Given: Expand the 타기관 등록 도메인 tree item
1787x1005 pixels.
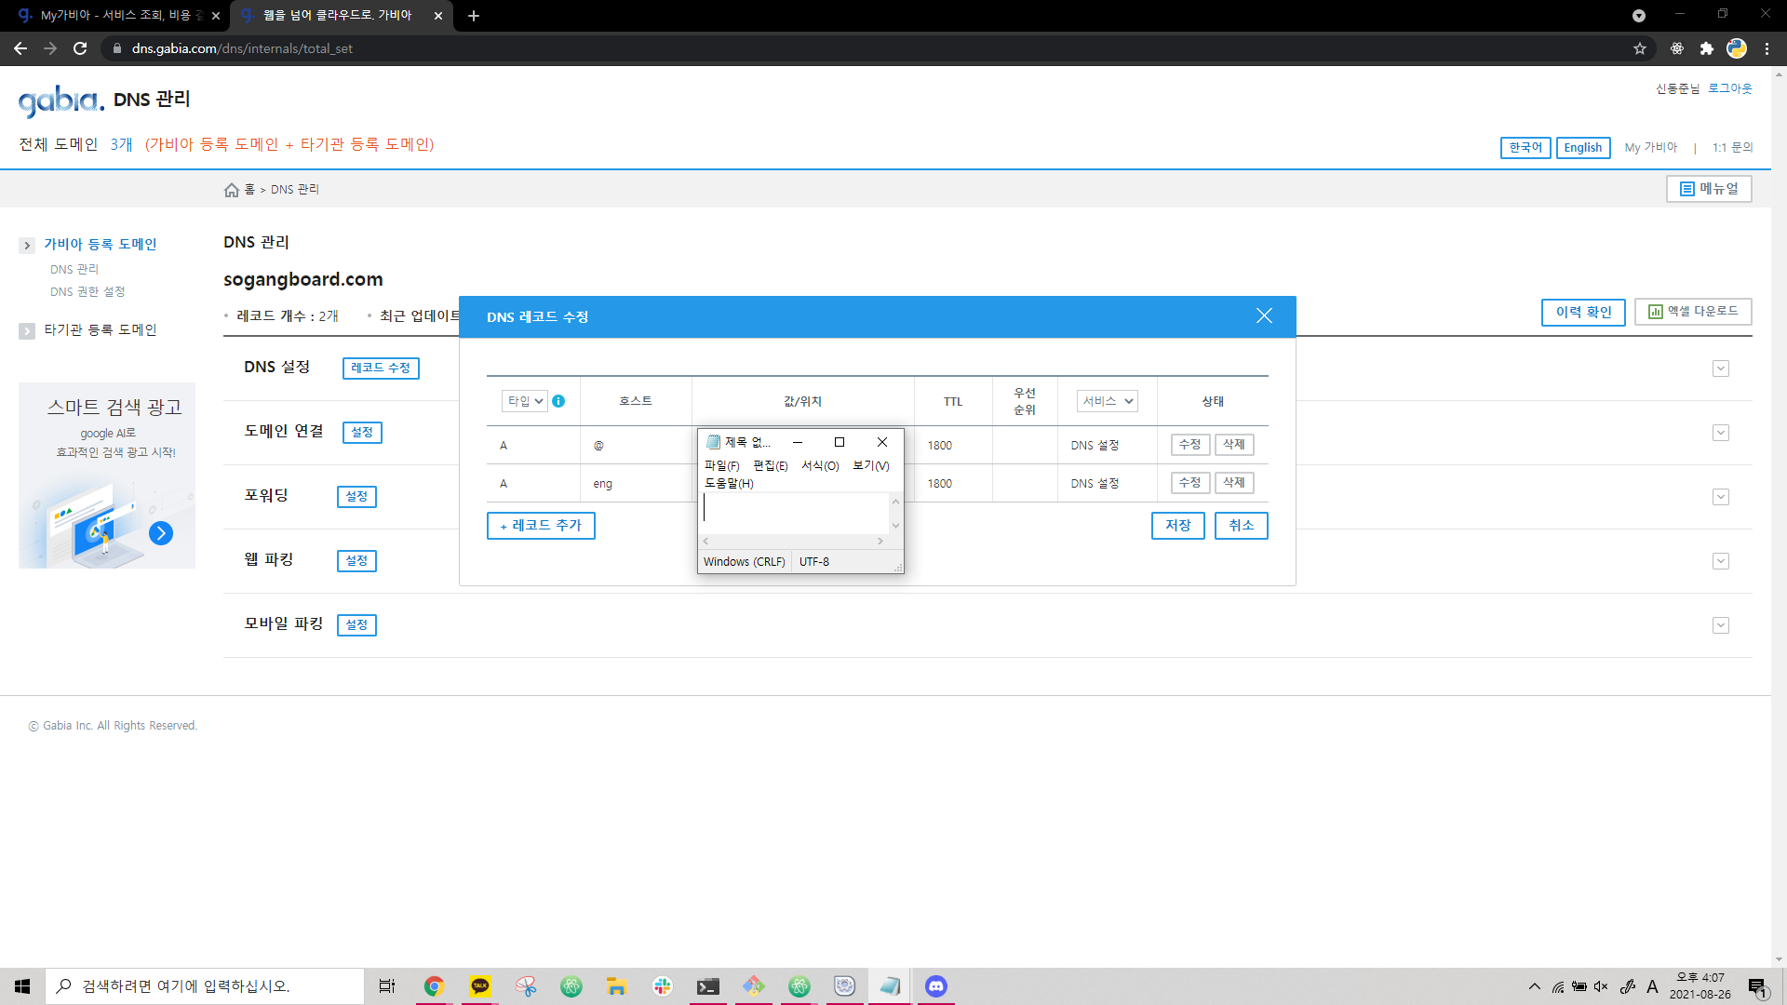Looking at the screenshot, I should click(27, 330).
